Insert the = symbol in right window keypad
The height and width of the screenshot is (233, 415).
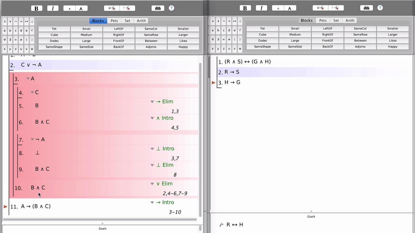(224, 39)
